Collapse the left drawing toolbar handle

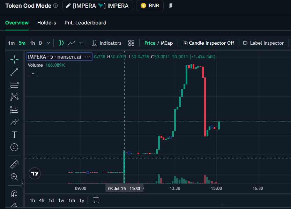pos(23,184)
